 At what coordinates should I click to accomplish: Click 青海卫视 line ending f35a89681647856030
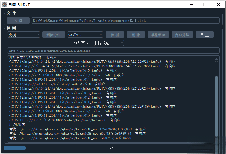click(77, 129)
